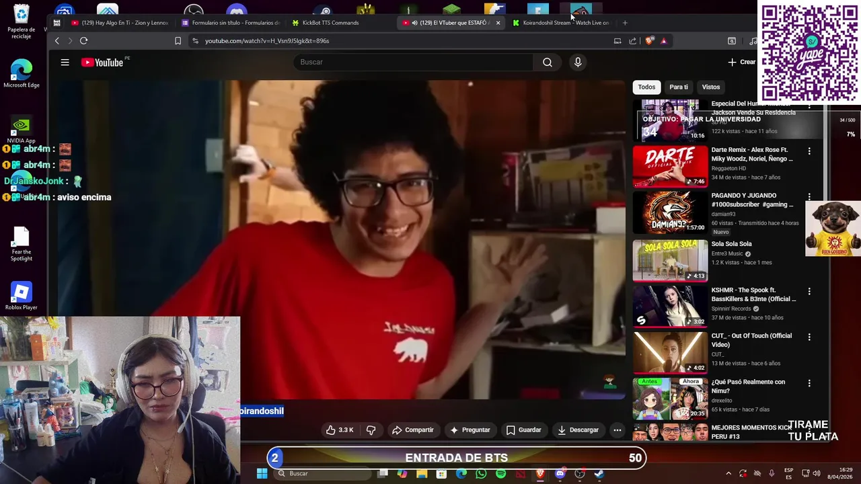Screen dimensions: 861x484
Task: Open Steam from the taskbar
Action: click(x=599, y=474)
